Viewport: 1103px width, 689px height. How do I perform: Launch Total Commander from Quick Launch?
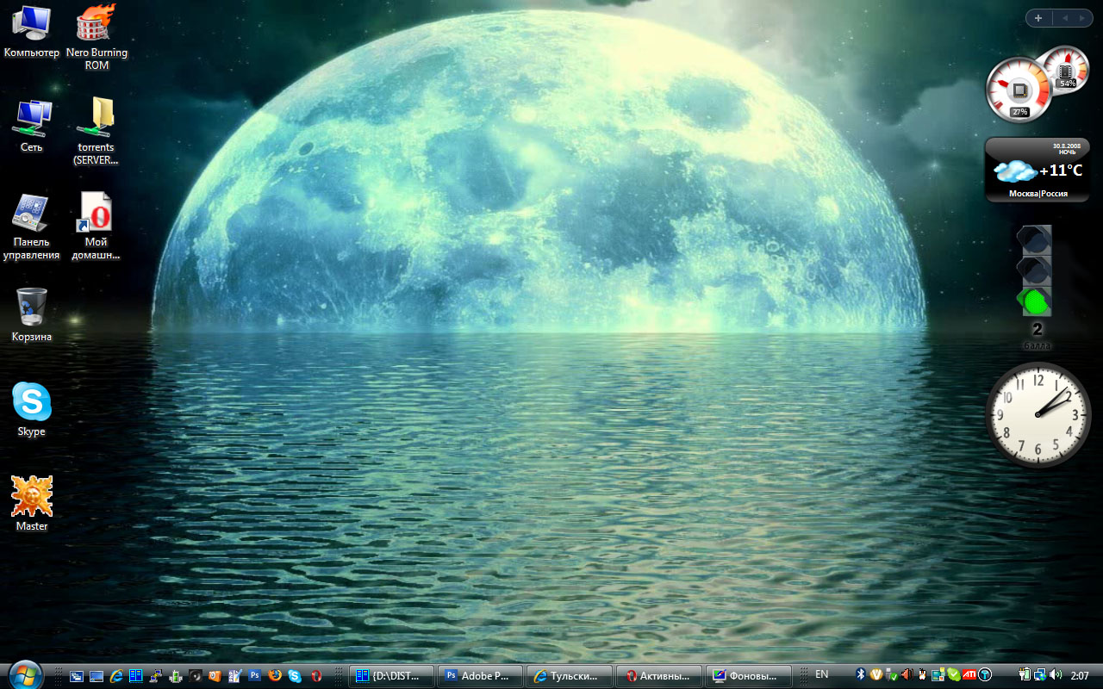(x=136, y=676)
